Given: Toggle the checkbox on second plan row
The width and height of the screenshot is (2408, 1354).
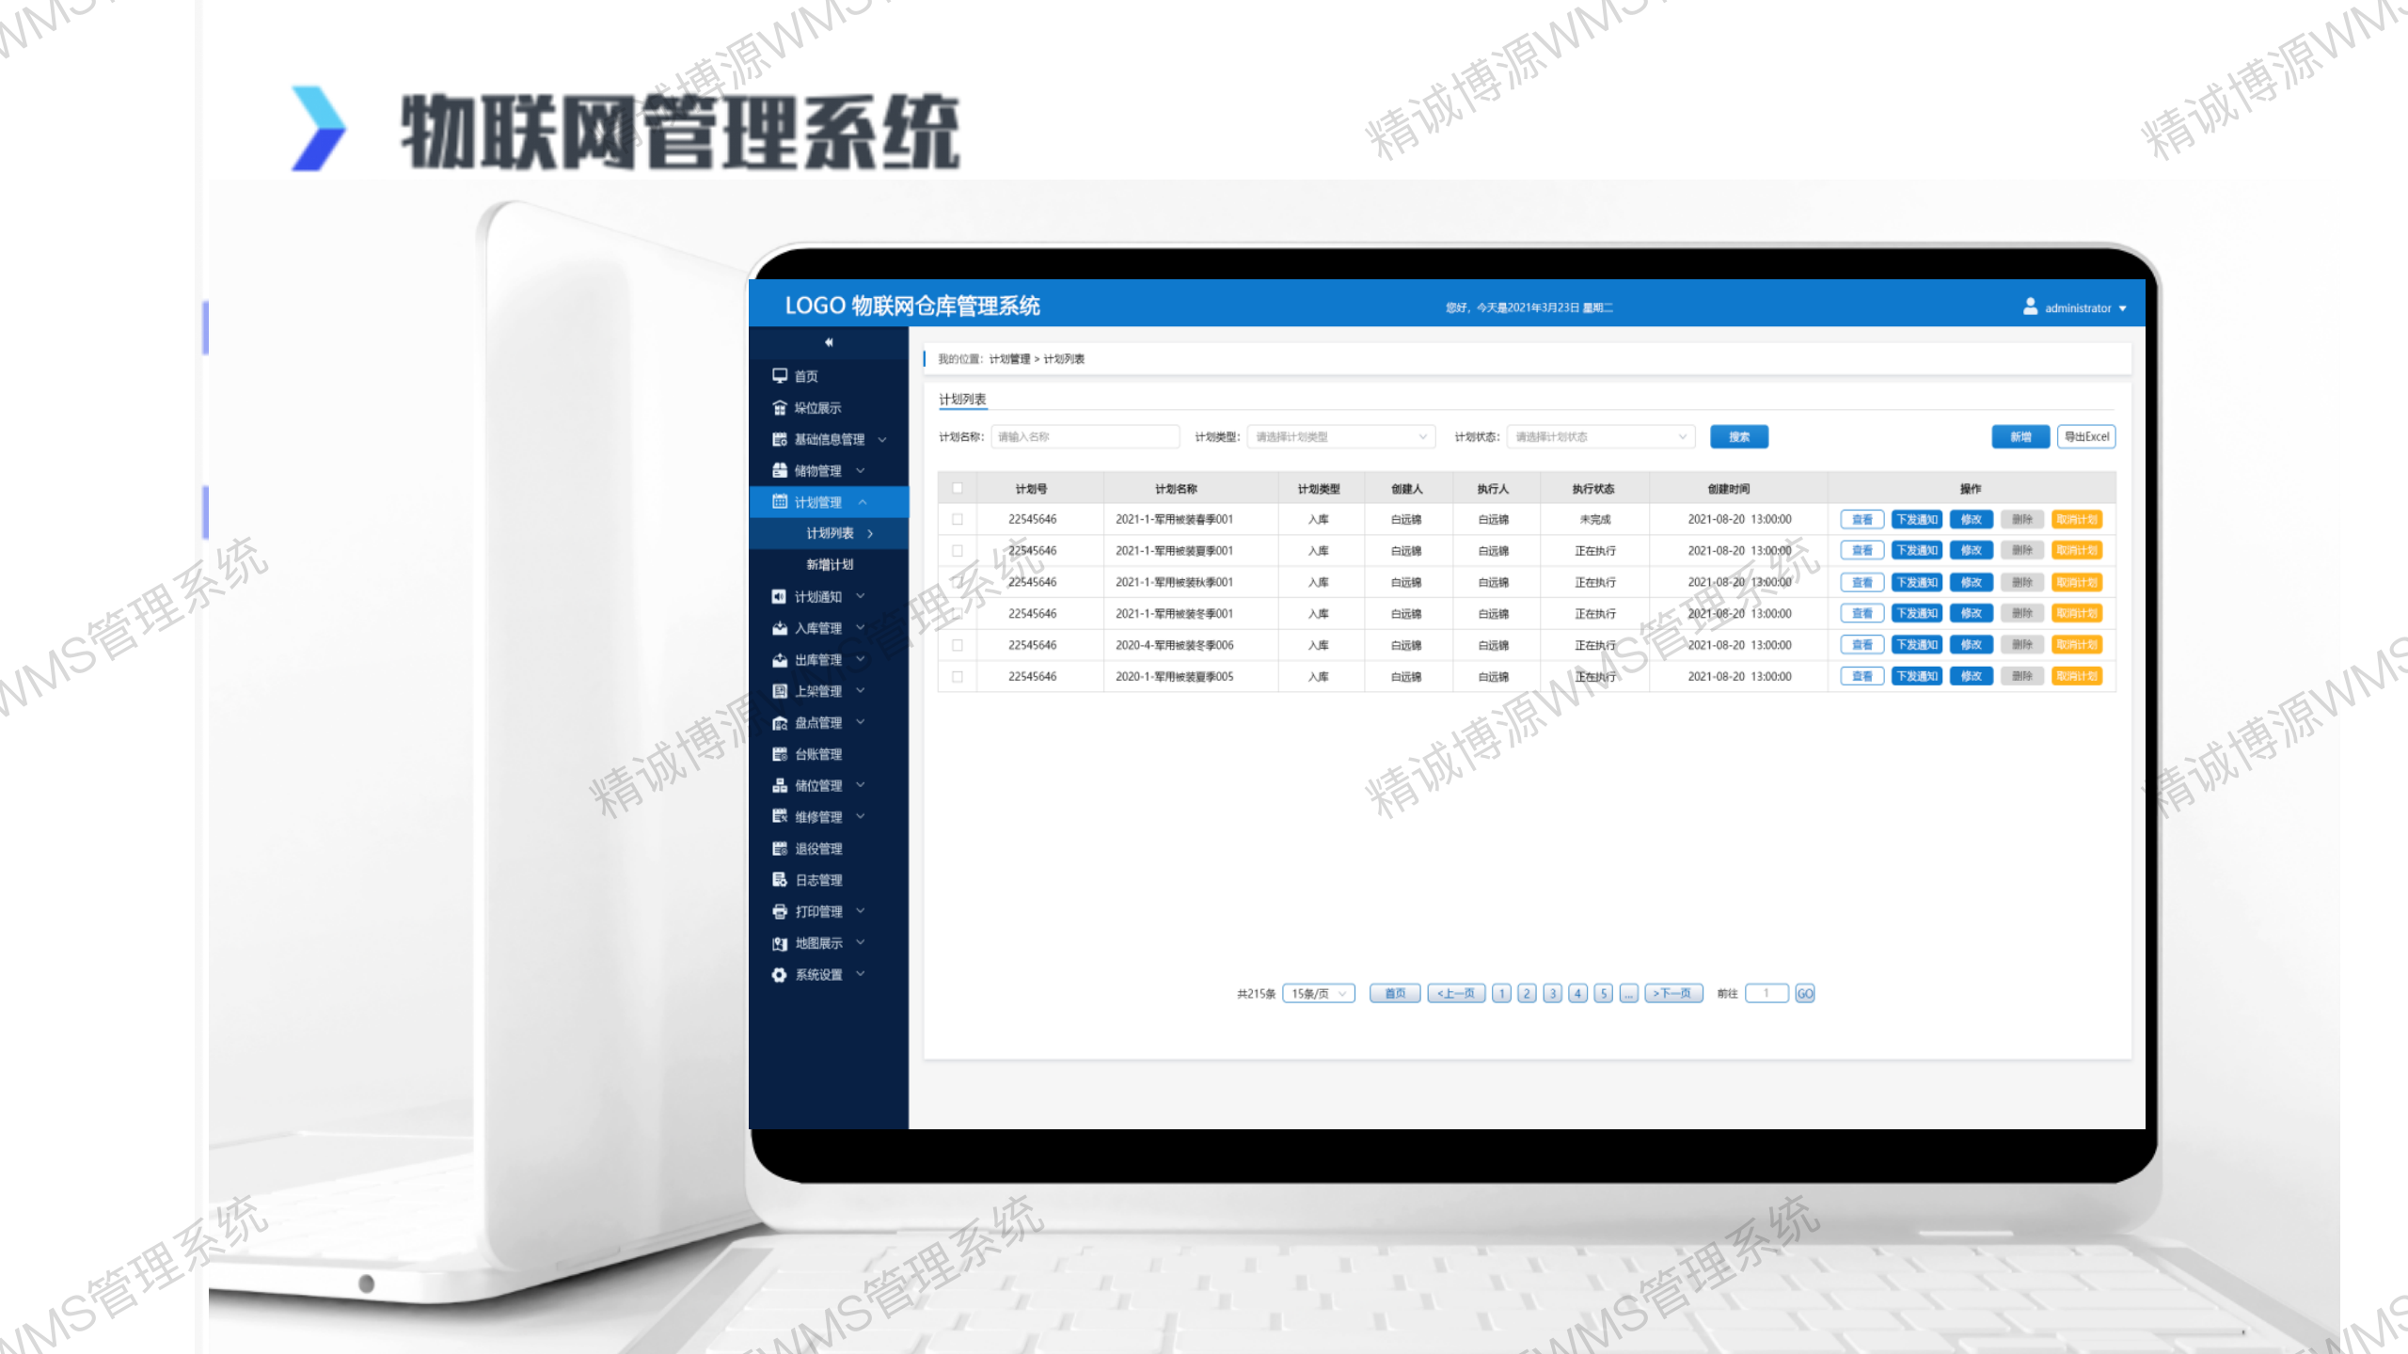Looking at the screenshot, I should click(x=958, y=550).
